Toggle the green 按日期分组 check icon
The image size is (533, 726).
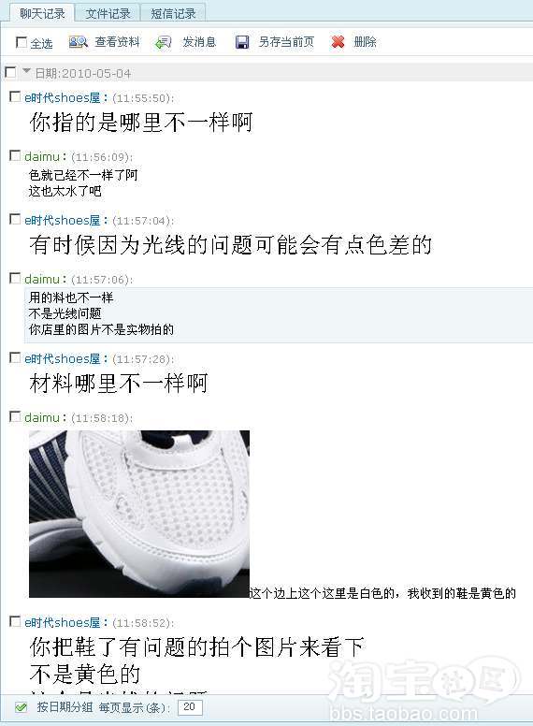(21, 707)
